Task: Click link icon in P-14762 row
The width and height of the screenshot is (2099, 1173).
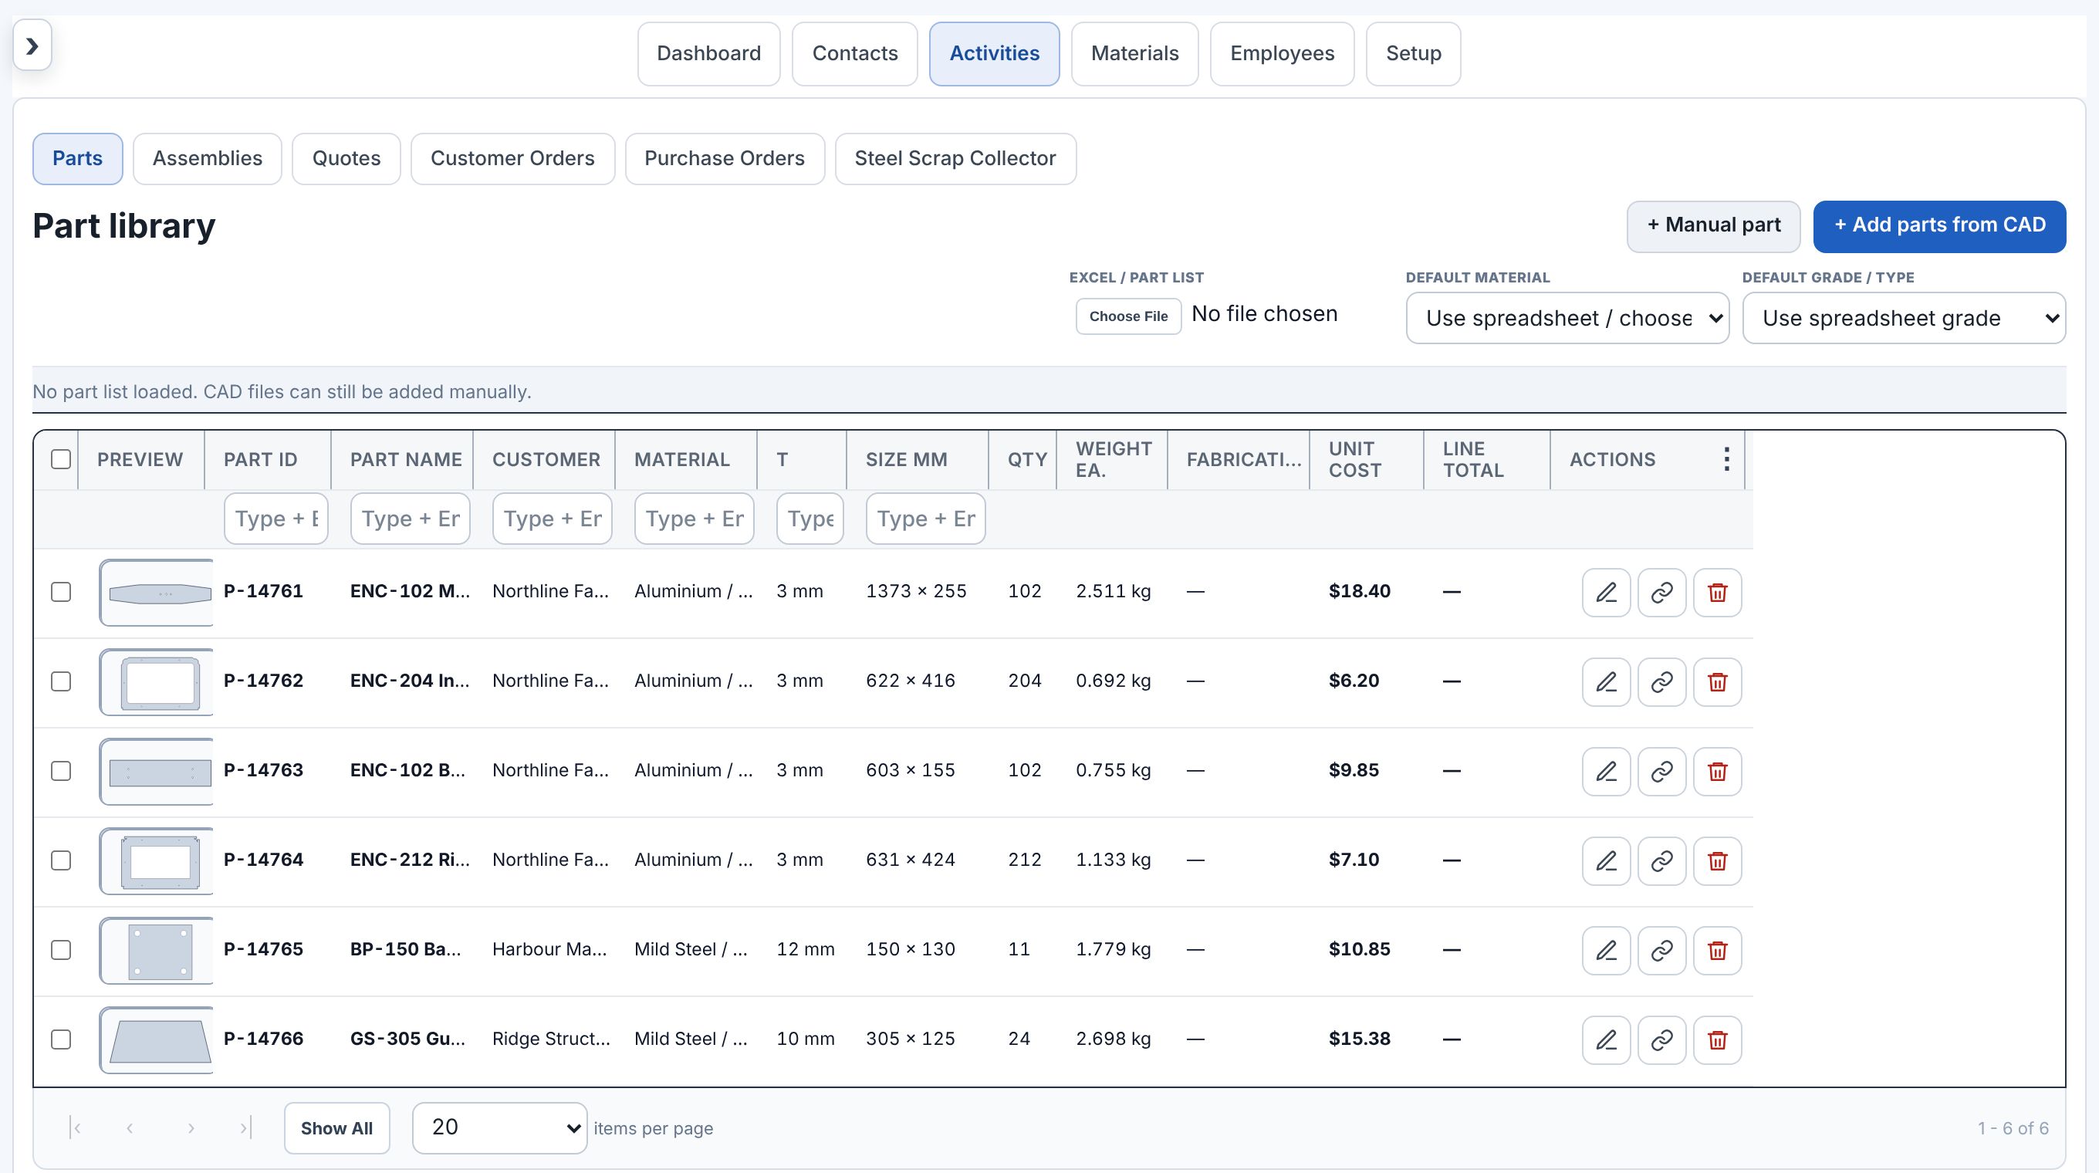Action: (x=1661, y=682)
